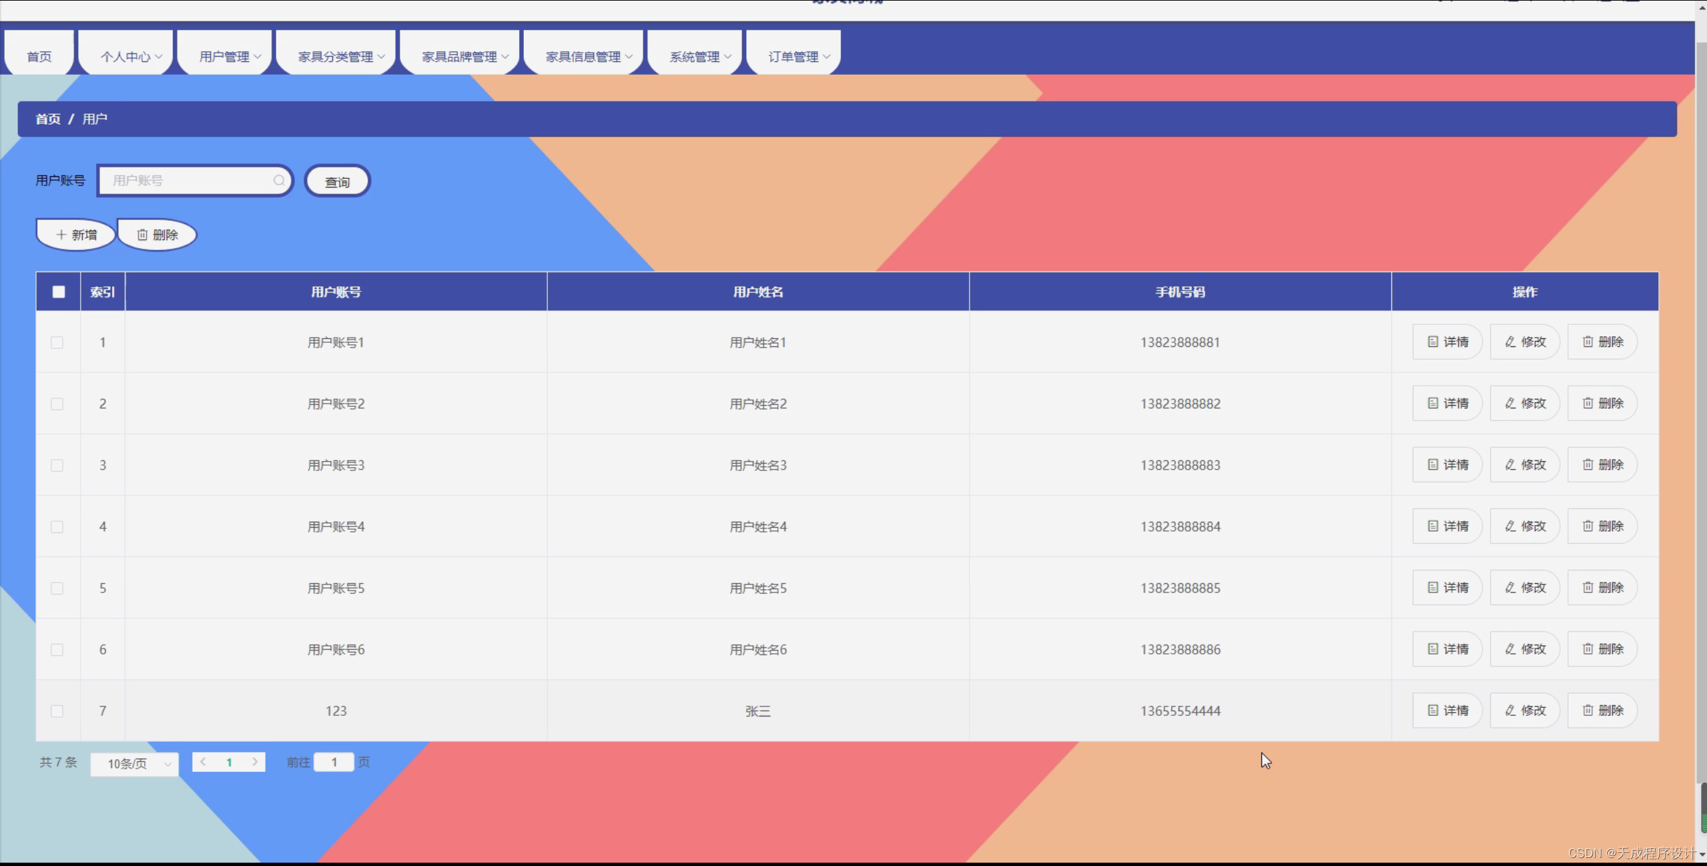Viewport: 1707px width, 866px height.
Task: Expand the 订单管理 dropdown menu
Action: [x=793, y=56]
